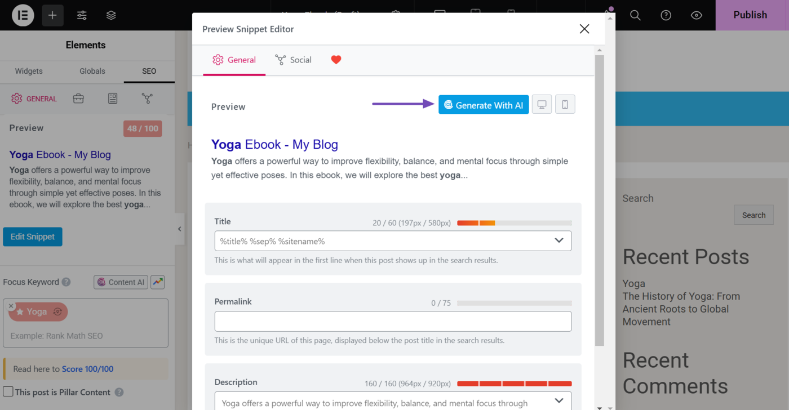Select mobile preview icon in snippet editor
The width and height of the screenshot is (789, 410).
tap(565, 105)
